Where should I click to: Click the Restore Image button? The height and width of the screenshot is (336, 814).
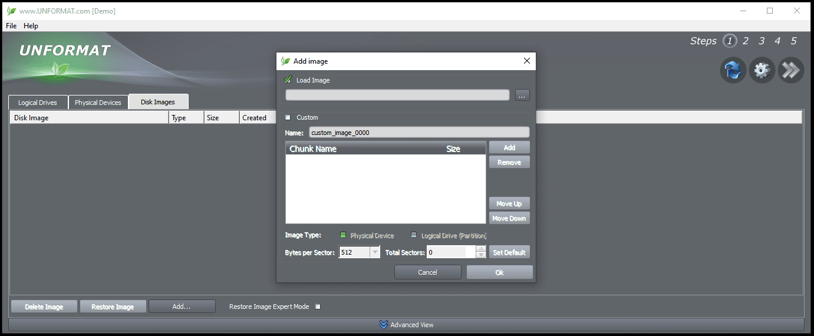(113, 307)
